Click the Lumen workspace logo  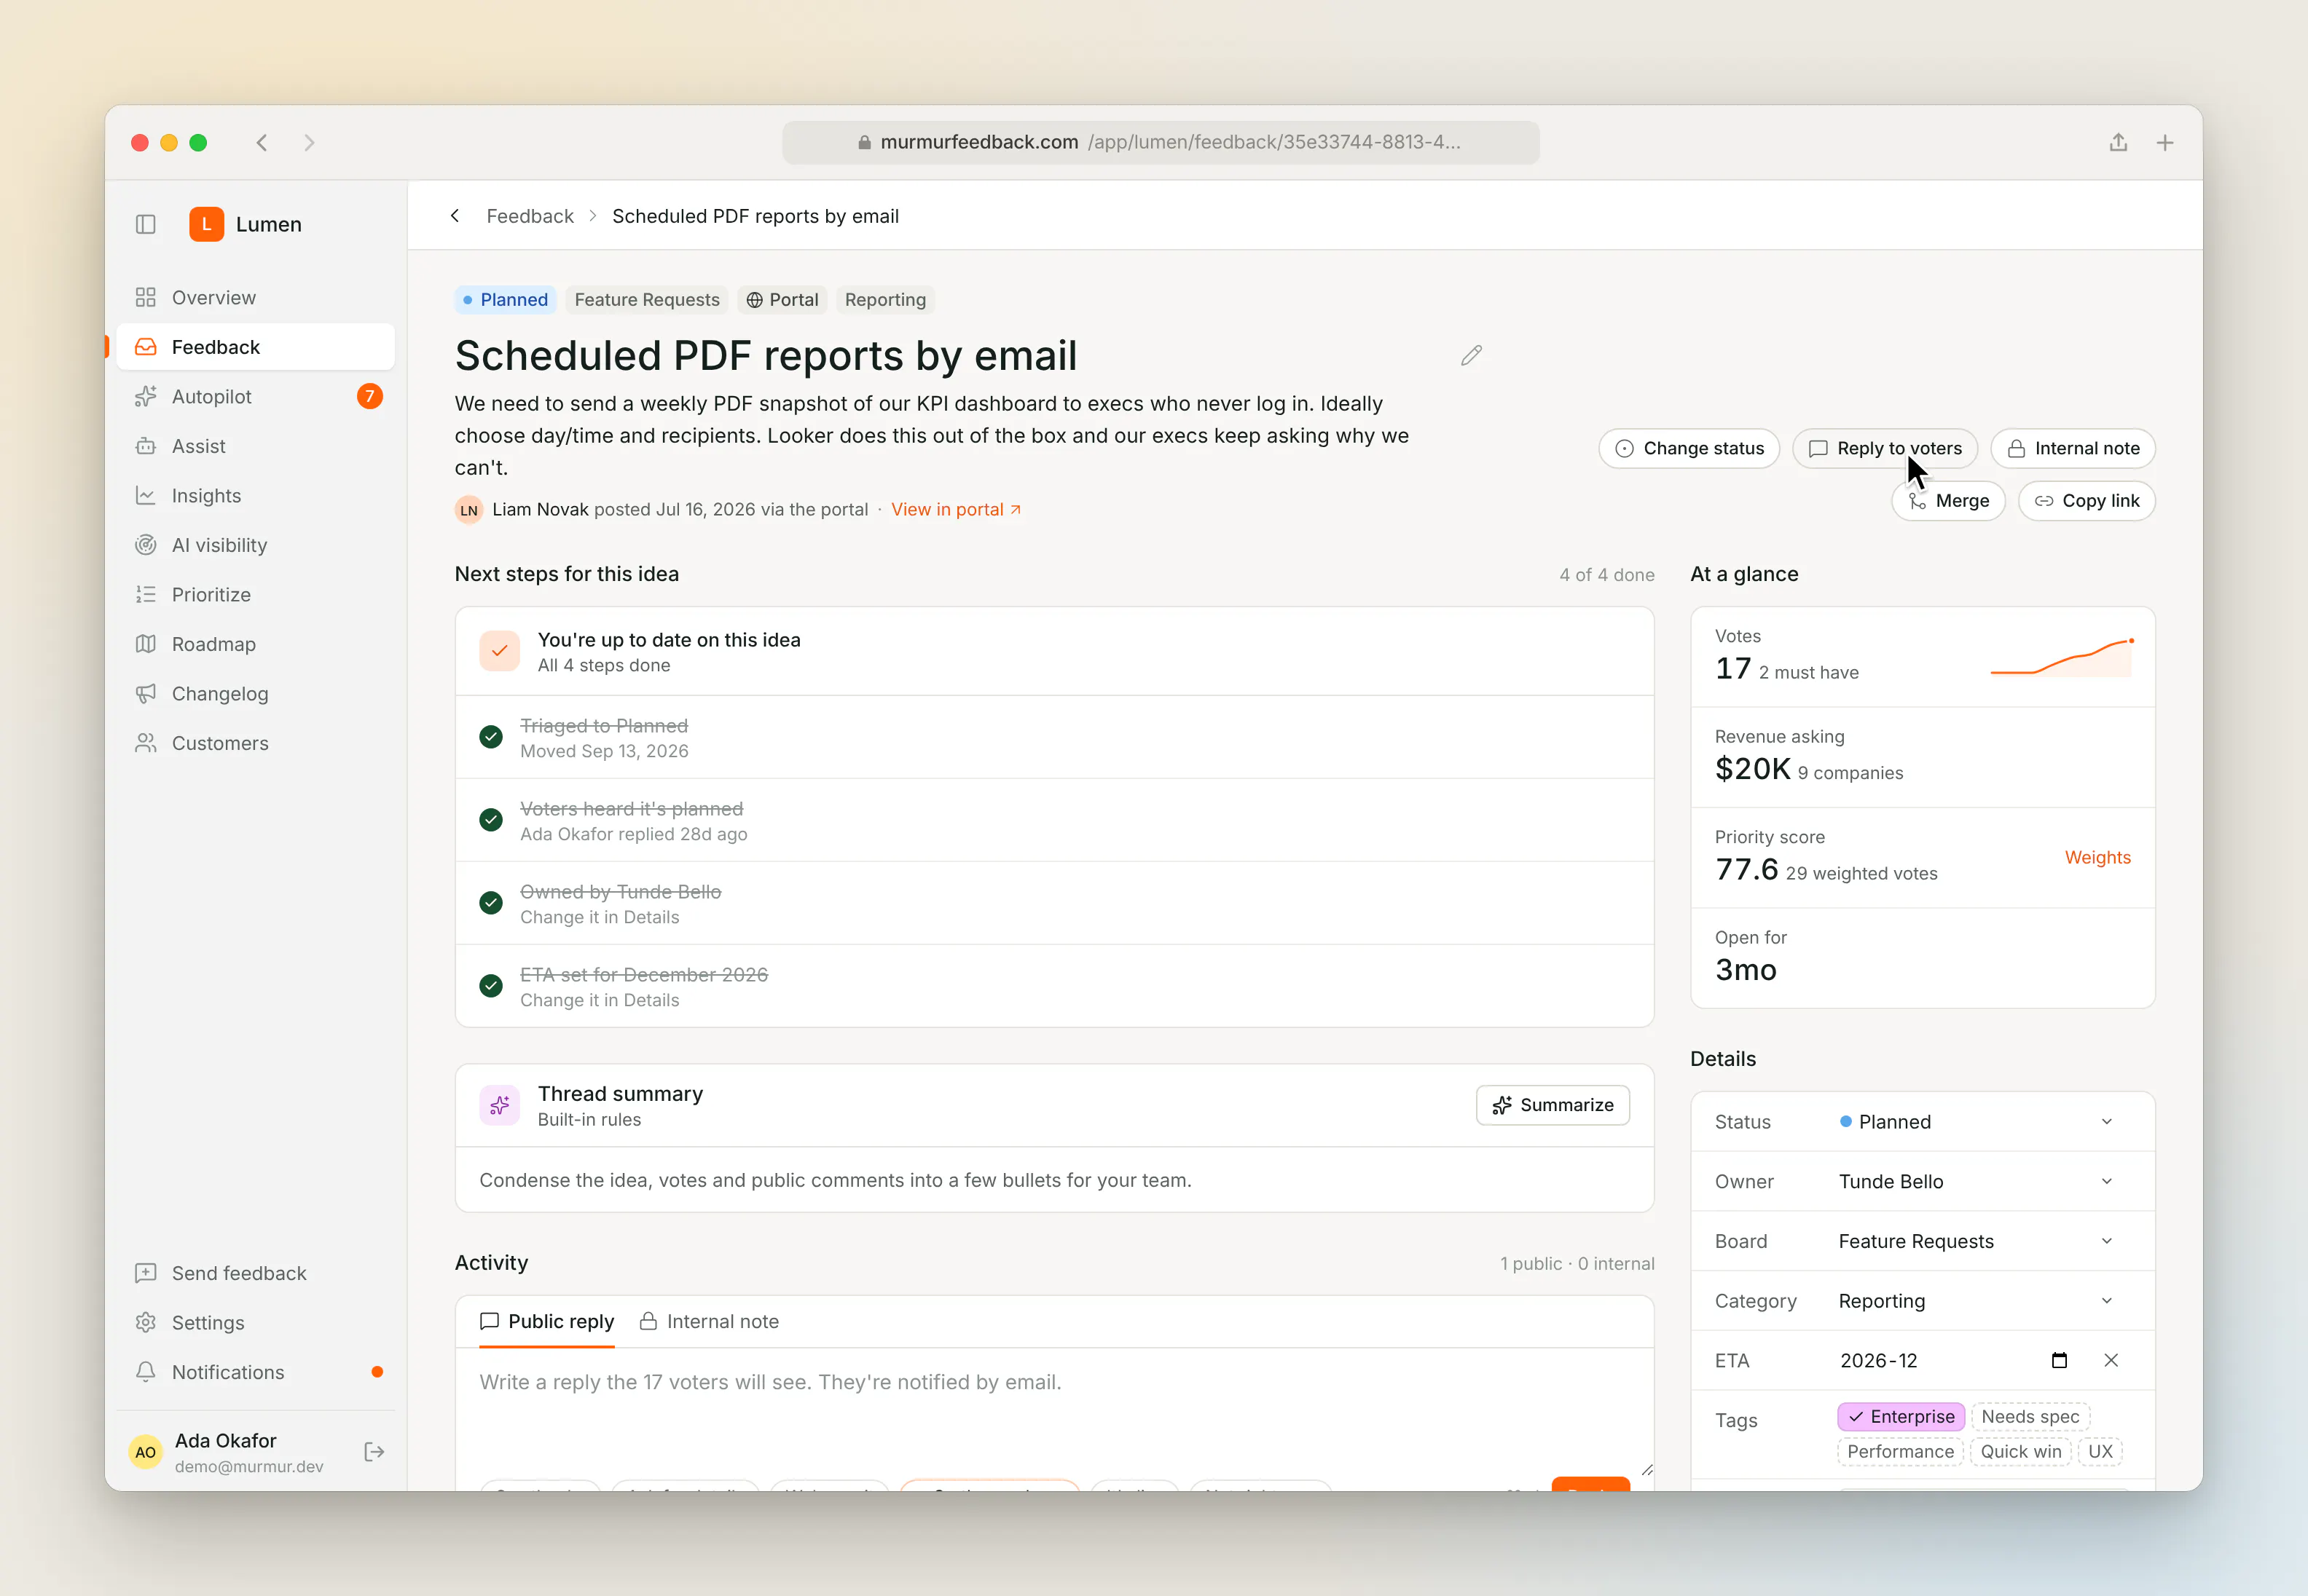pyautogui.click(x=206, y=224)
